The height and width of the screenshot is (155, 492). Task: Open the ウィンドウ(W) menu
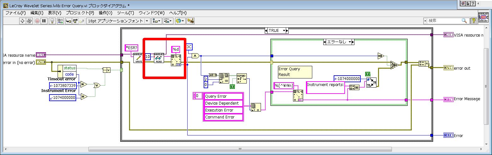152,13
